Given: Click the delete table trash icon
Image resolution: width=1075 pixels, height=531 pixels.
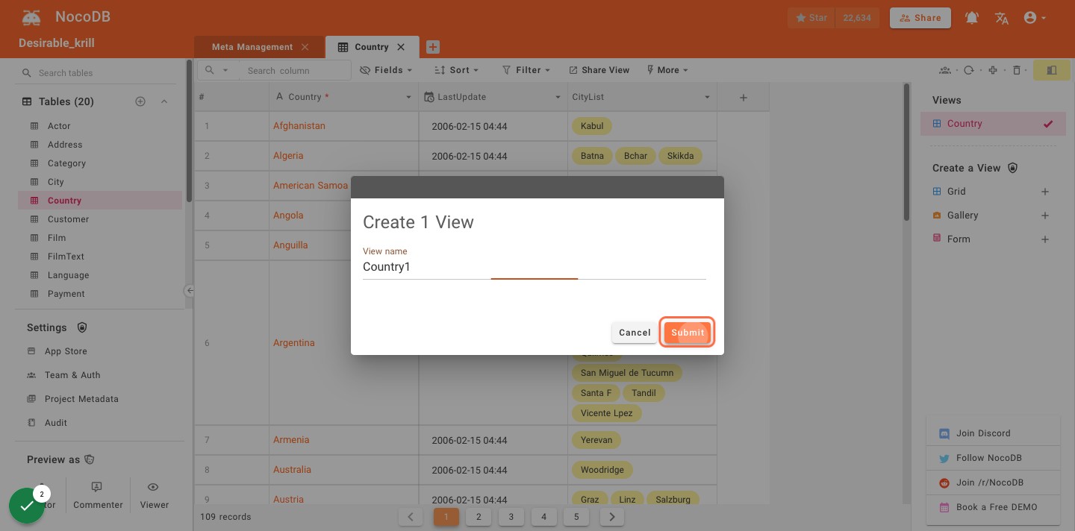Looking at the screenshot, I should click(x=1017, y=70).
